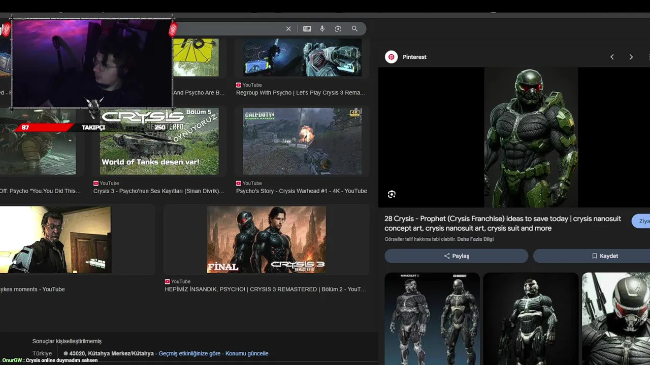Open the 'World of Tanks desen var!' thumbnail

point(159,141)
